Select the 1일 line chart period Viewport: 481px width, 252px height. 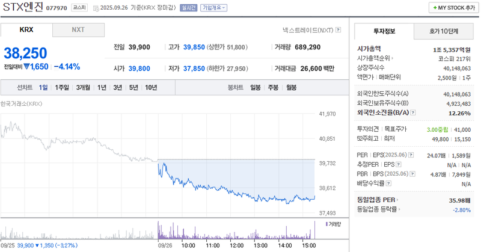(x=43, y=87)
